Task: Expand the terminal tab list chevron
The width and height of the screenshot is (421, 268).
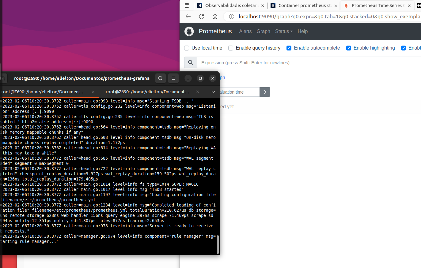Action: (213, 92)
